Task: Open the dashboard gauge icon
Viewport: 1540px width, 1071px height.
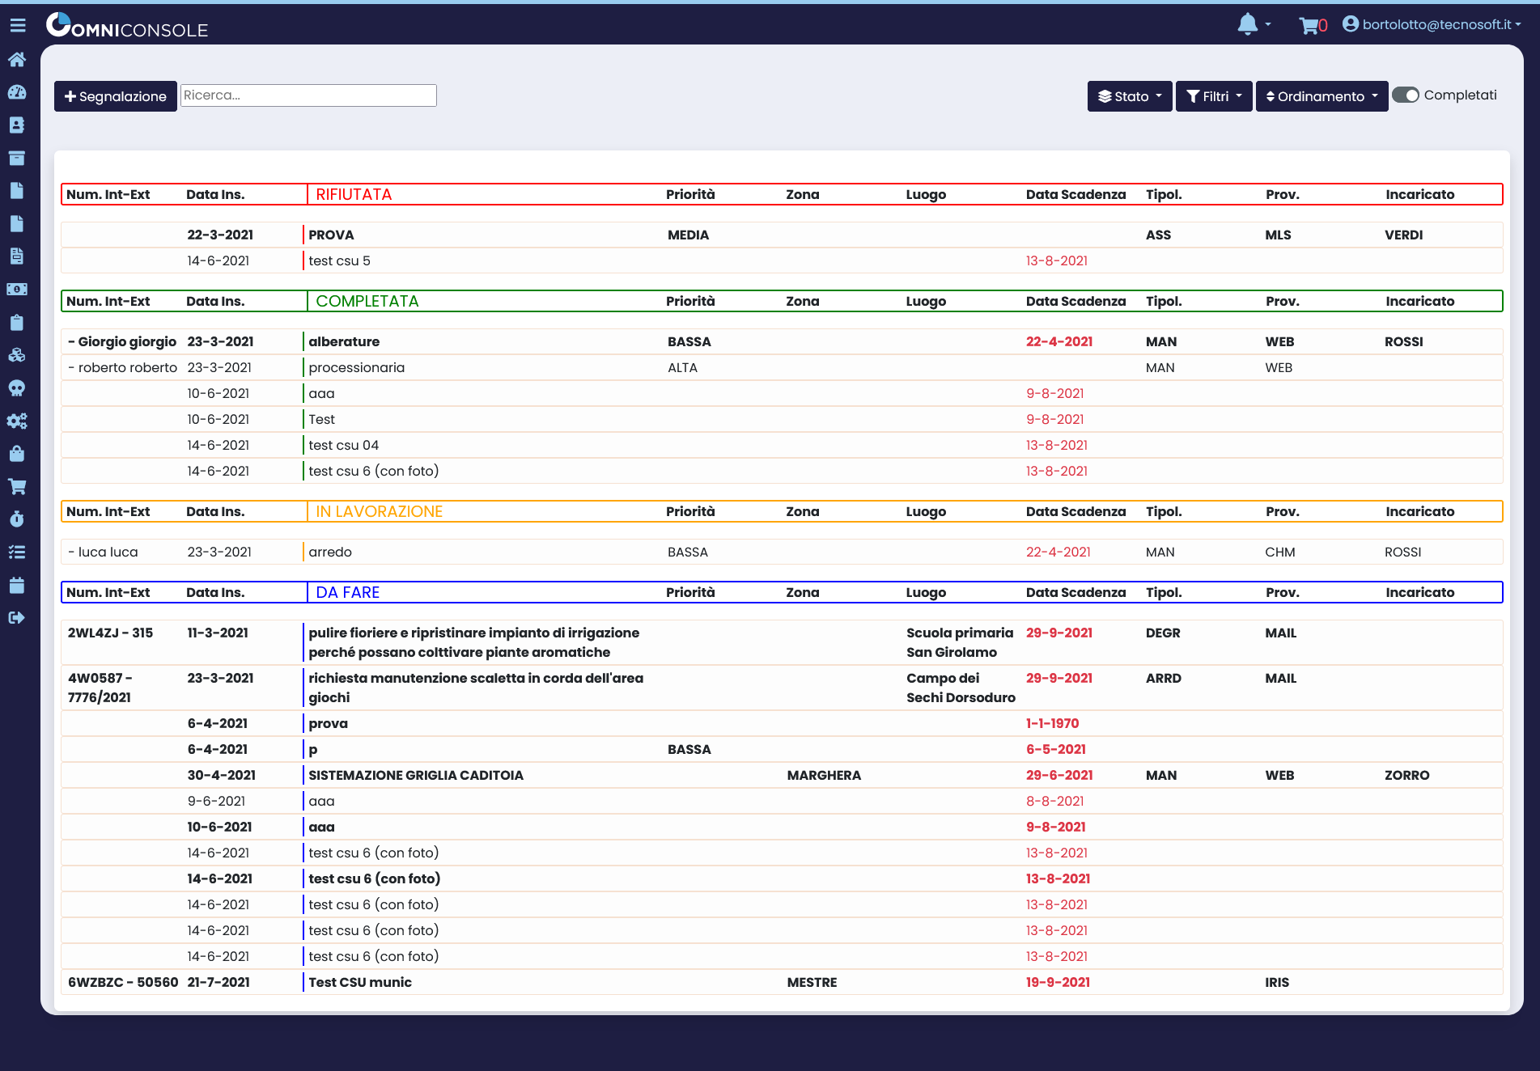Action: pos(17,92)
